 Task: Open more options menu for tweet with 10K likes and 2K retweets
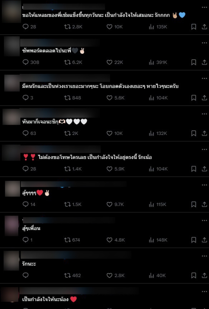(x=204, y=114)
